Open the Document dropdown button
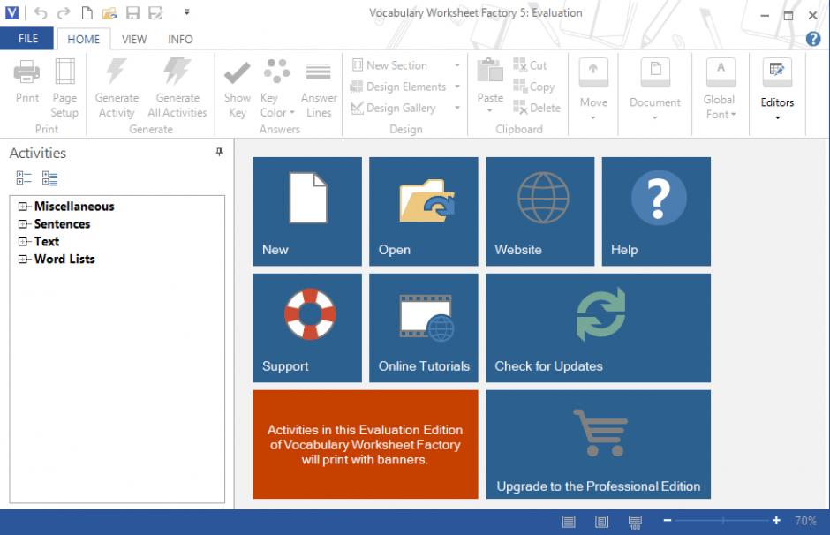The height and width of the screenshot is (535, 830). pyautogui.click(x=655, y=89)
